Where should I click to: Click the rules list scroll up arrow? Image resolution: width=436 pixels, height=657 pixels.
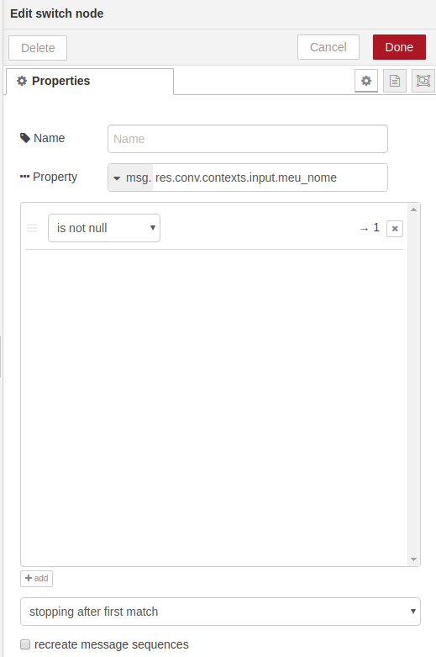coord(414,209)
